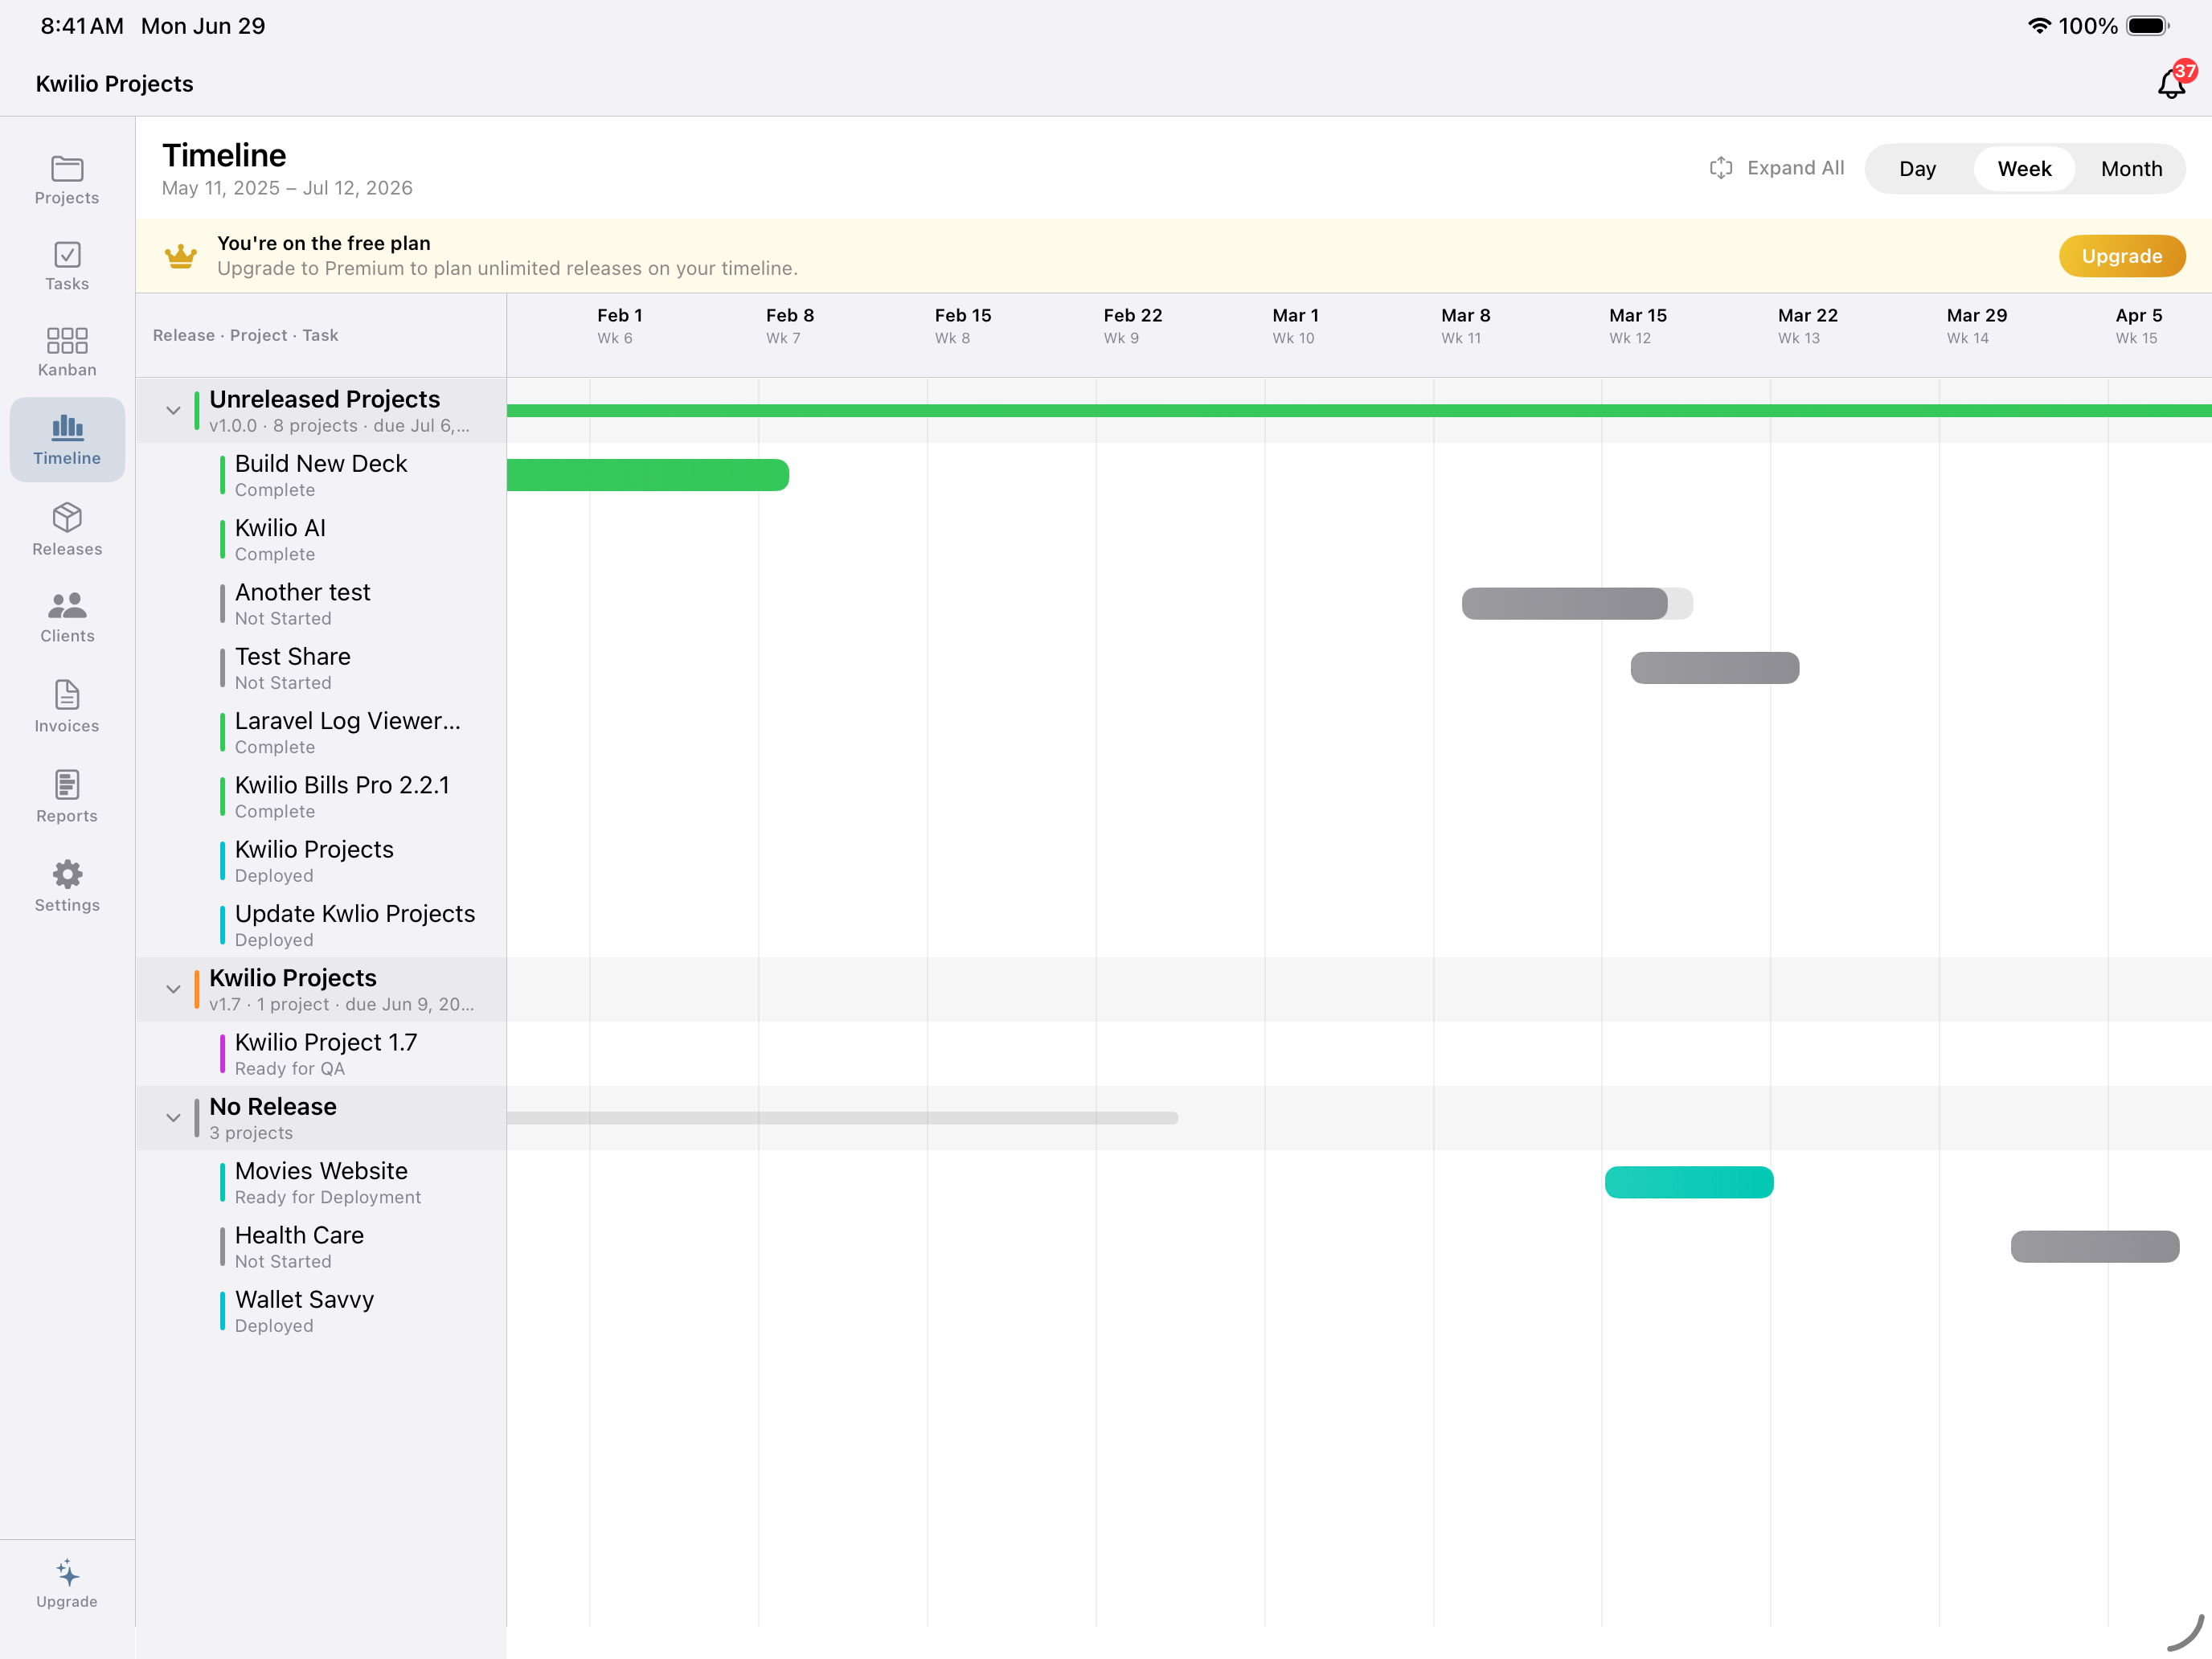Click the 'You're on the free plan' banner text

coord(323,243)
